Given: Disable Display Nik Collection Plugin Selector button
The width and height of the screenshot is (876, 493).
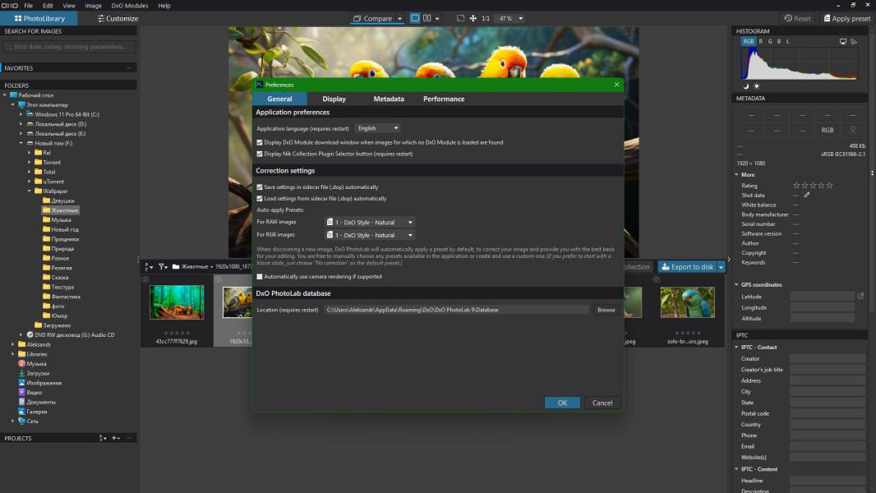Looking at the screenshot, I should tap(260, 154).
